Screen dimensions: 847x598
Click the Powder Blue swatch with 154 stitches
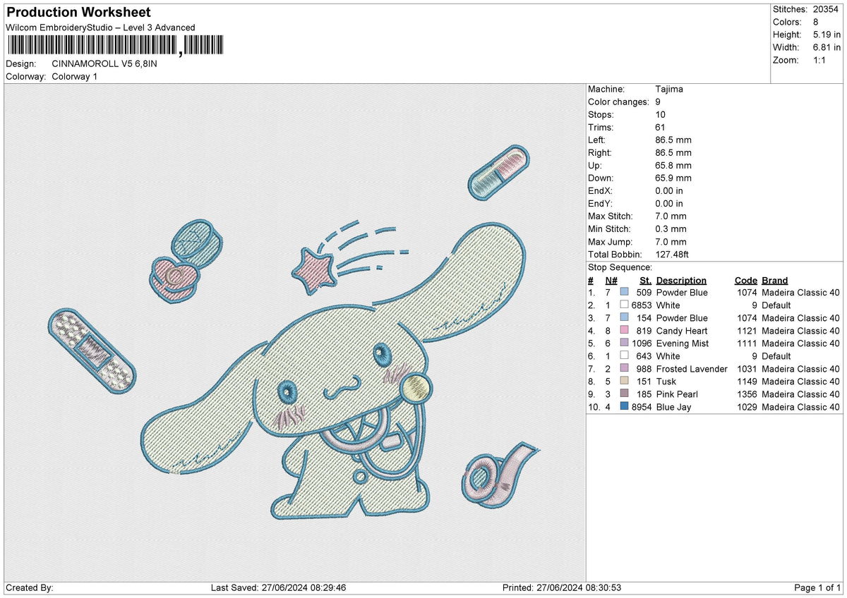click(x=624, y=317)
